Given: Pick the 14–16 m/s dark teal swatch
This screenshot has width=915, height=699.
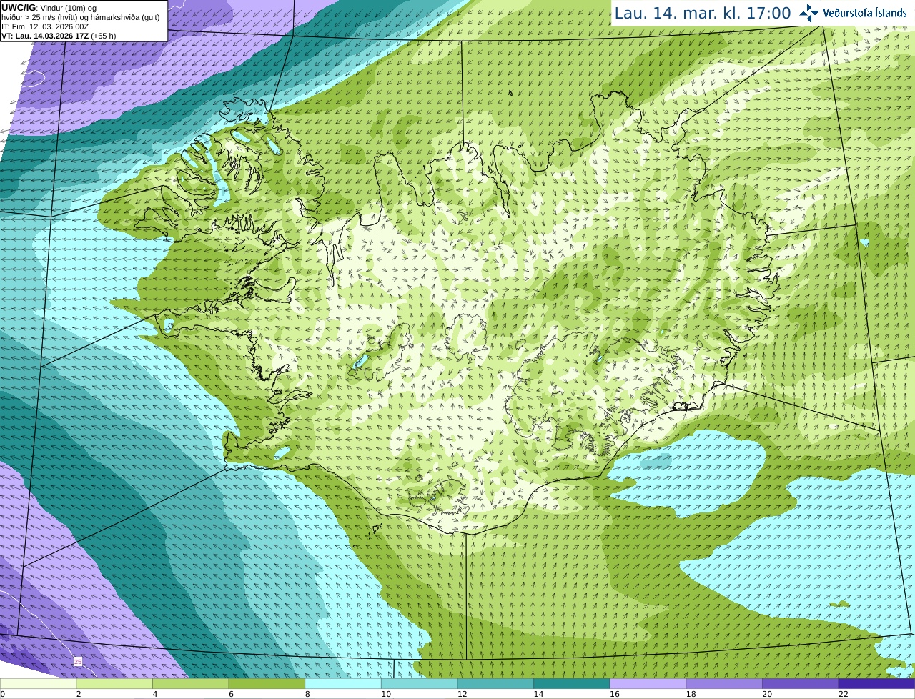Looking at the screenshot, I should click(572, 684).
